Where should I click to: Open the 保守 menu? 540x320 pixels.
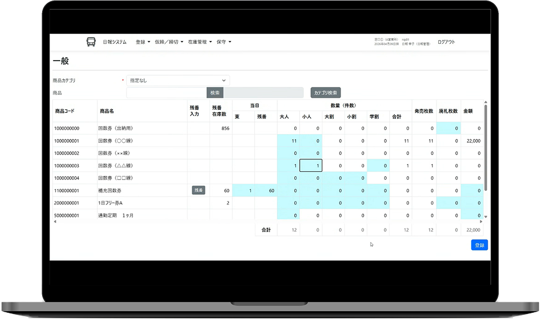click(x=223, y=42)
